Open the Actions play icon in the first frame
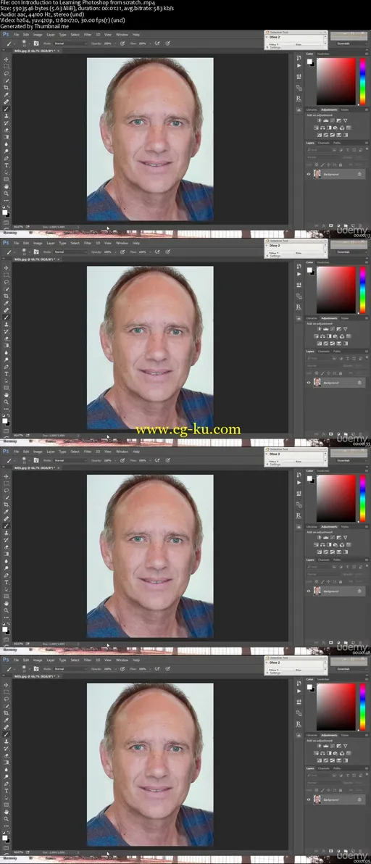Screen dimensions: 371x864 pos(299,65)
